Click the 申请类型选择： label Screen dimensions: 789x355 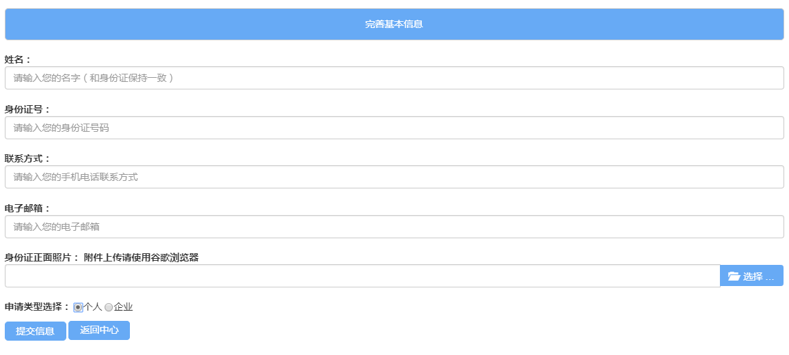click(38, 307)
